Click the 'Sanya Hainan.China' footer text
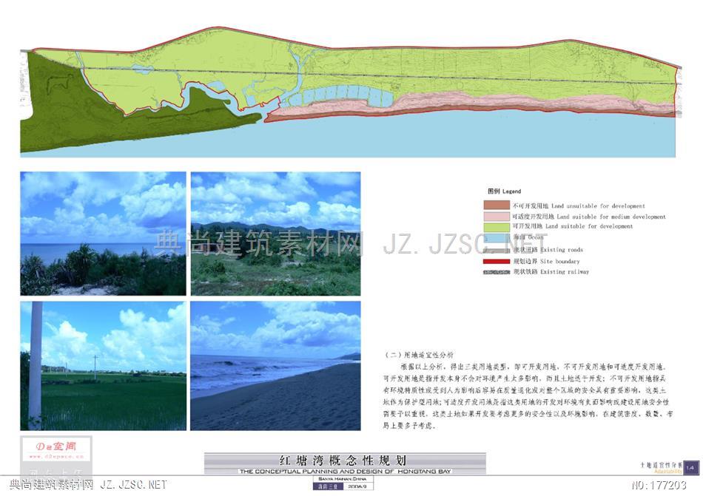The width and height of the screenshot is (703, 496). click(343, 479)
